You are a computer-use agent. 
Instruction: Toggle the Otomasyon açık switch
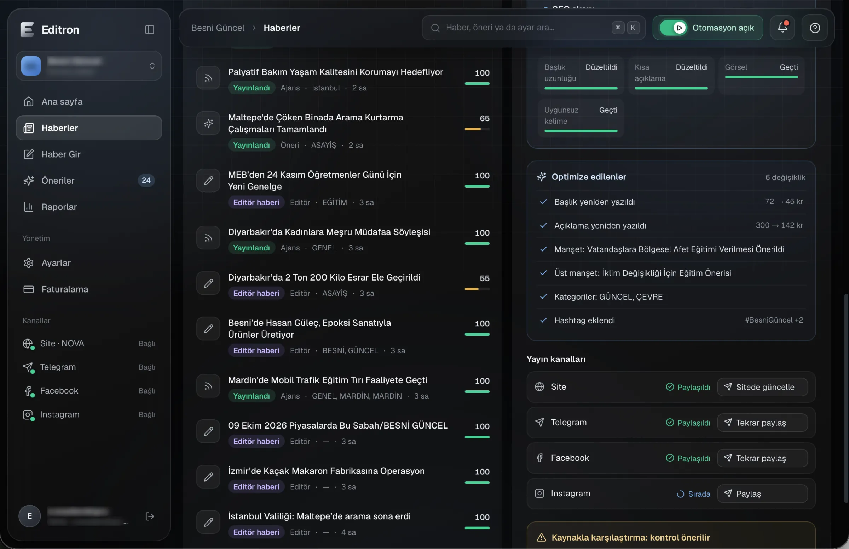pyautogui.click(x=673, y=28)
